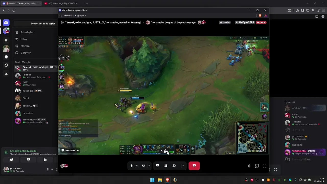The width and height of the screenshot is (327, 184).
Task: Turn on camera from voice panel
Action: pos(11,160)
